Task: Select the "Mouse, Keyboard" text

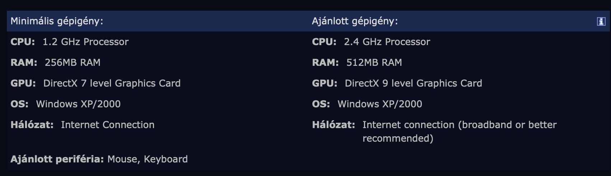Action: pyautogui.click(x=148, y=159)
